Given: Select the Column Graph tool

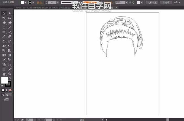Looking at the screenshot, I should tap(10, 65).
